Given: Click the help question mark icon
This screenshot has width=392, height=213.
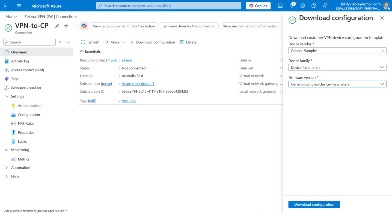Looking at the screenshot, I should [x=314, y=6].
